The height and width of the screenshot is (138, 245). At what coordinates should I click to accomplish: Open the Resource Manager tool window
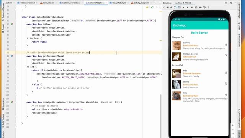coord(3,12)
